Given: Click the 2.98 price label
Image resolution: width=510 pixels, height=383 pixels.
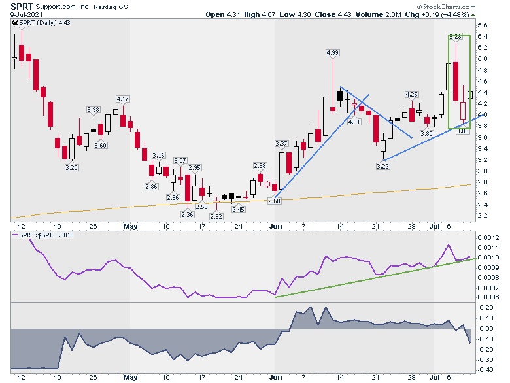Looking at the screenshot, I should pyautogui.click(x=260, y=166).
